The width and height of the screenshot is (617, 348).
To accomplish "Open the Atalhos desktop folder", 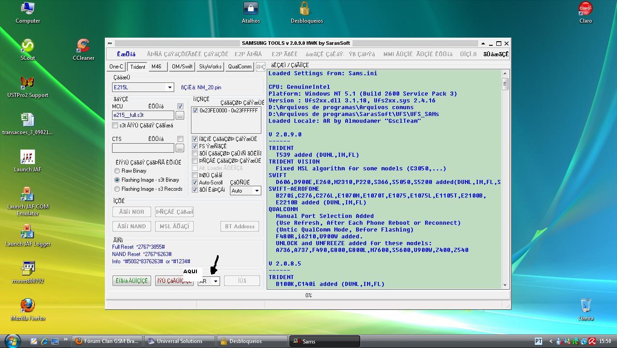I will click(x=250, y=12).
